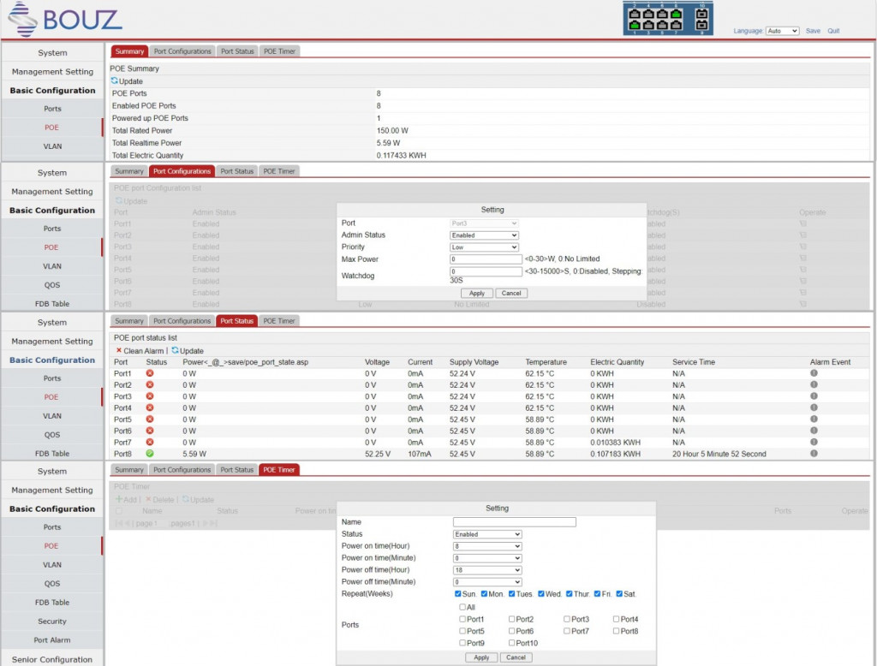The image size is (877, 666).
Task: Click the Port8 alarm event icon
Action: tap(814, 454)
